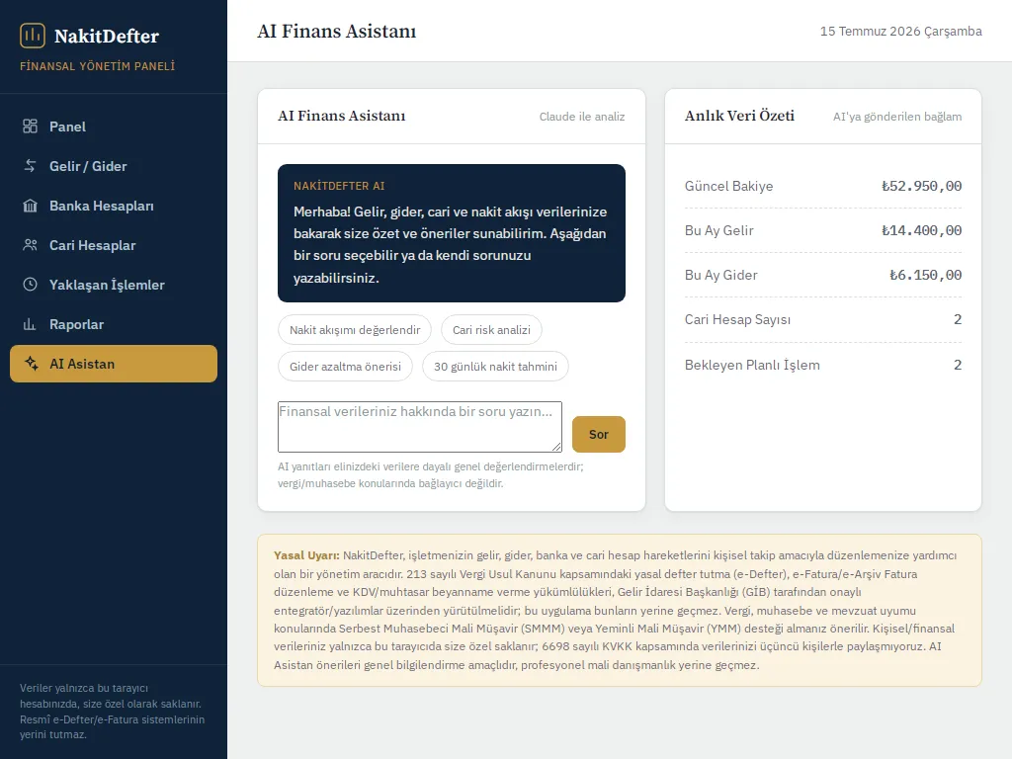
Task: Open the Banka Hesapları page
Action: click(114, 206)
